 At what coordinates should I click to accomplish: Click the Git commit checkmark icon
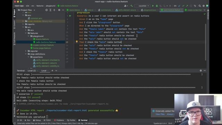point(183,6)
